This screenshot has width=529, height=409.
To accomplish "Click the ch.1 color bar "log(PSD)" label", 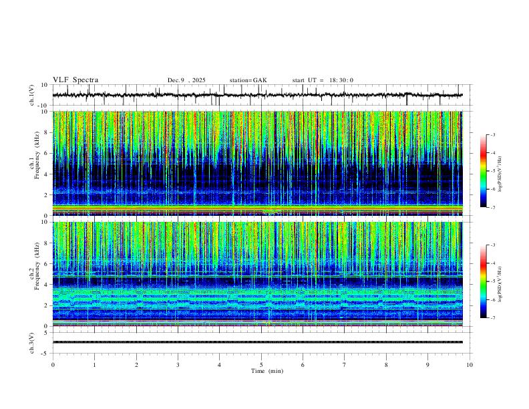I will pyautogui.click(x=500, y=174).
